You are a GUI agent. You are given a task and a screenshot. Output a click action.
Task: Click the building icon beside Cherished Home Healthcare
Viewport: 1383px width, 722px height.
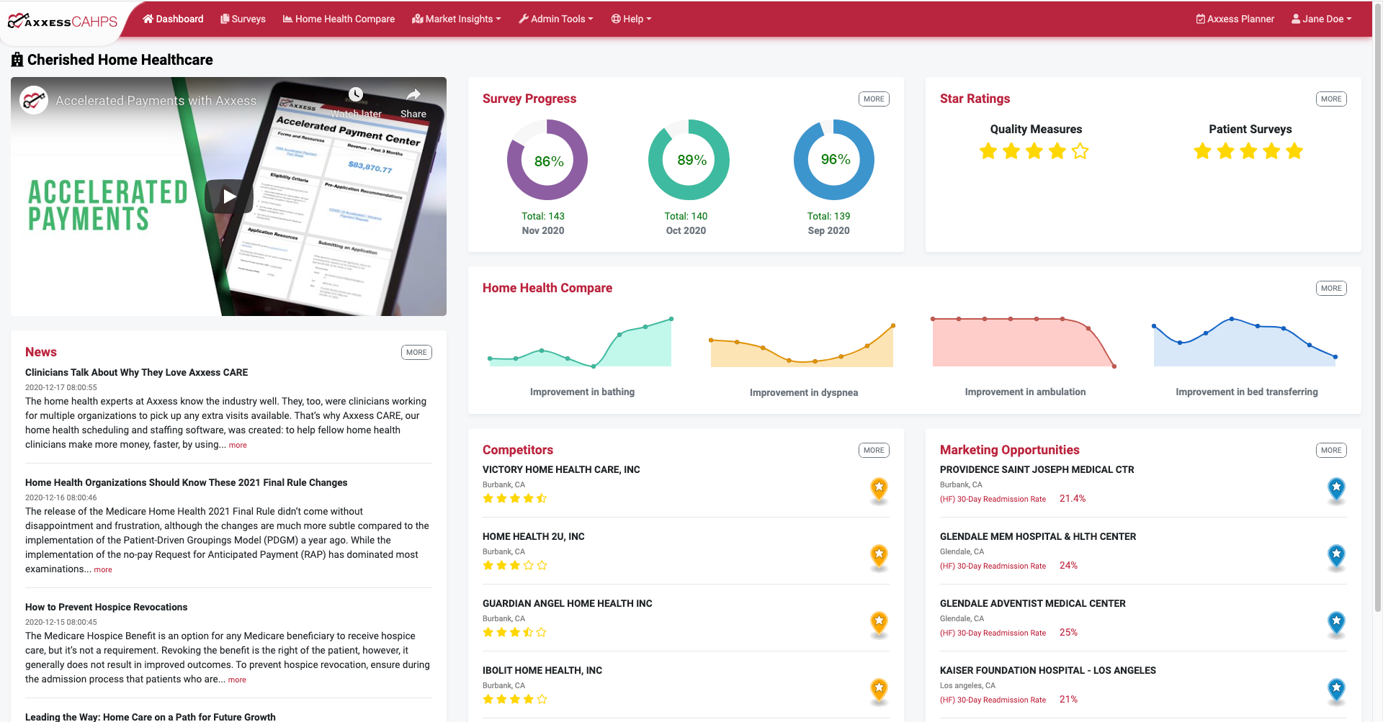tap(17, 60)
